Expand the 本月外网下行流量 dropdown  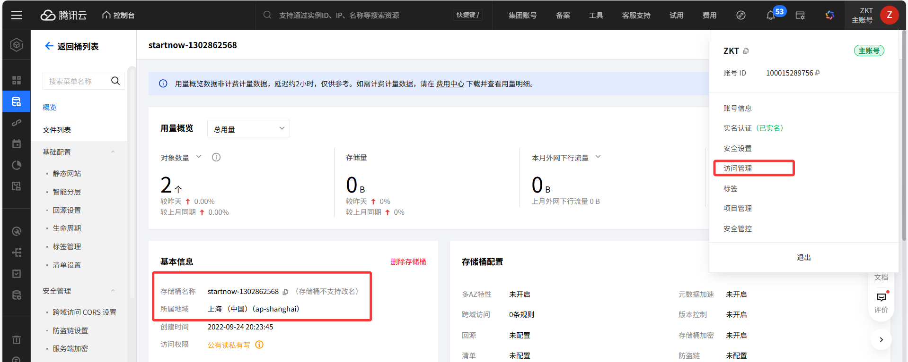tap(598, 157)
